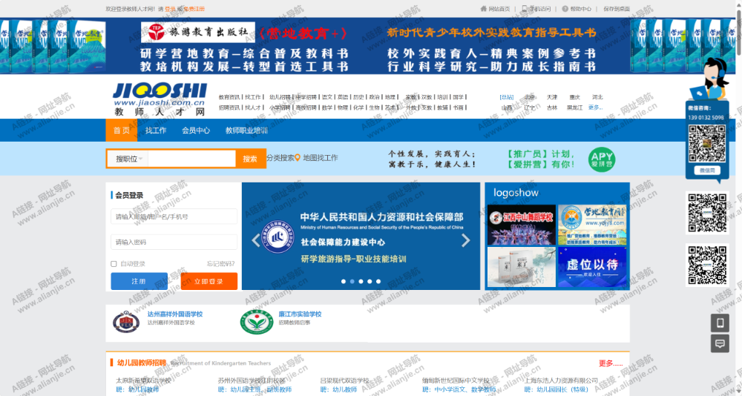Click the 免费注册 link at top
The image size is (742, 396).
pyautogui.click(x=194, y=9)
